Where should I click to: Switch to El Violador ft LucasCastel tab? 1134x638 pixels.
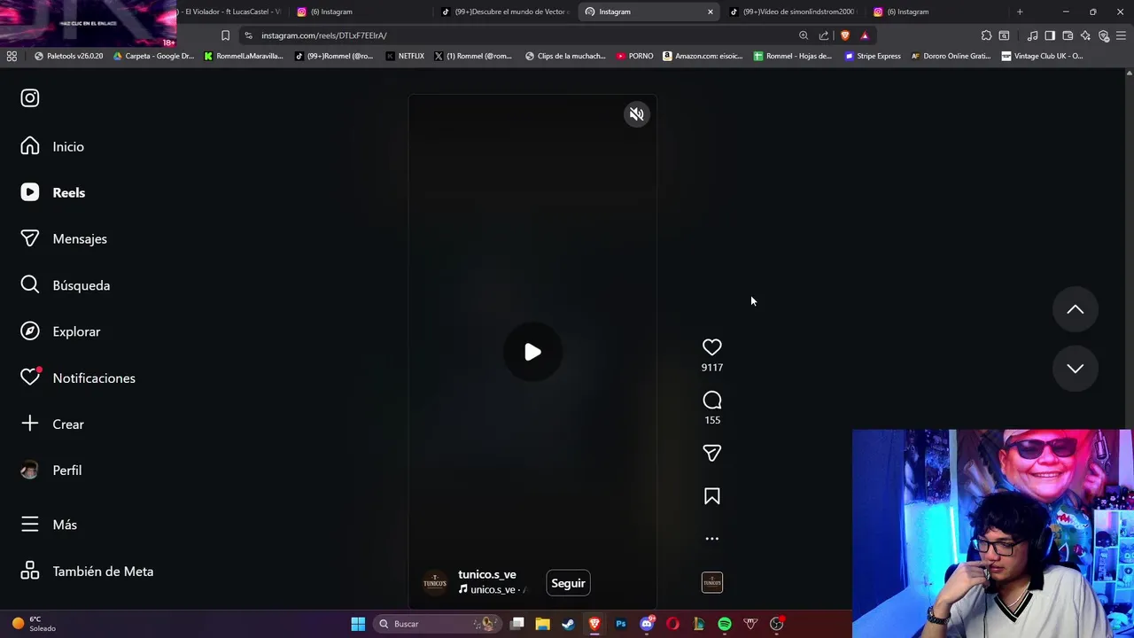(x=232, y=12)
